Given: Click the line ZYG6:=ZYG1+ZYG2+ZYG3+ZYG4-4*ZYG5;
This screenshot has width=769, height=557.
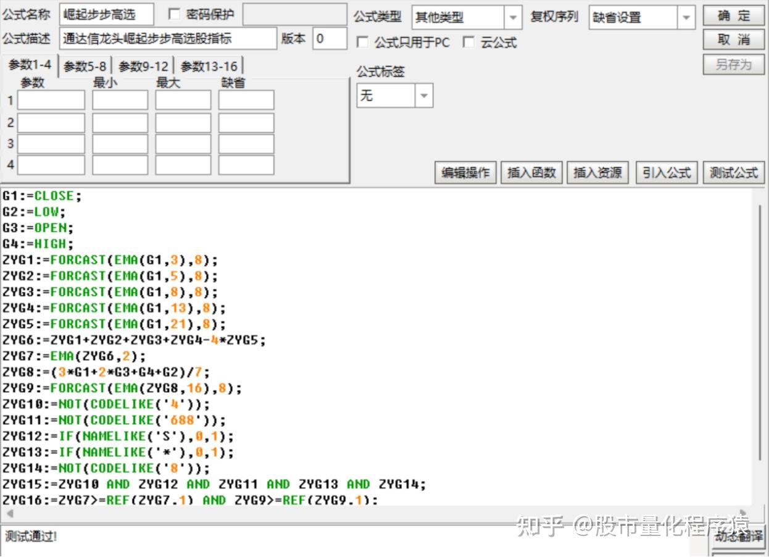Looking at the screenshot, I should [x=134, y=340].
